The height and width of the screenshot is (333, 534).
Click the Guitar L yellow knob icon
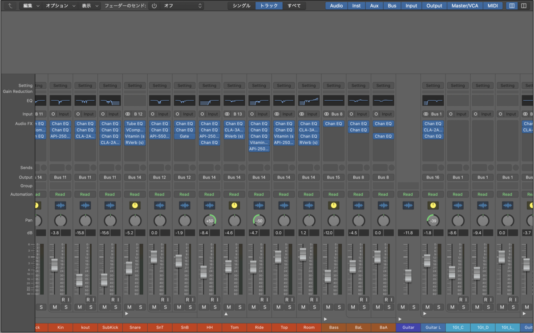[433, 206]
